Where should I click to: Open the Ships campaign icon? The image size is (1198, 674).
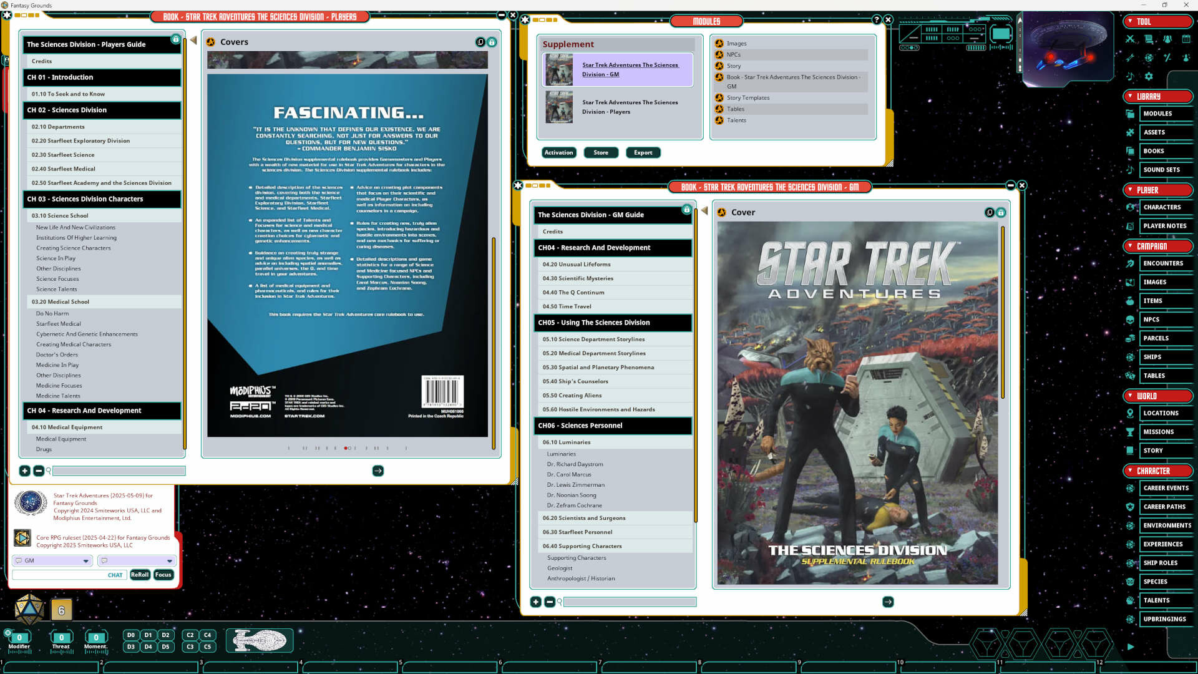[1130, 357]
